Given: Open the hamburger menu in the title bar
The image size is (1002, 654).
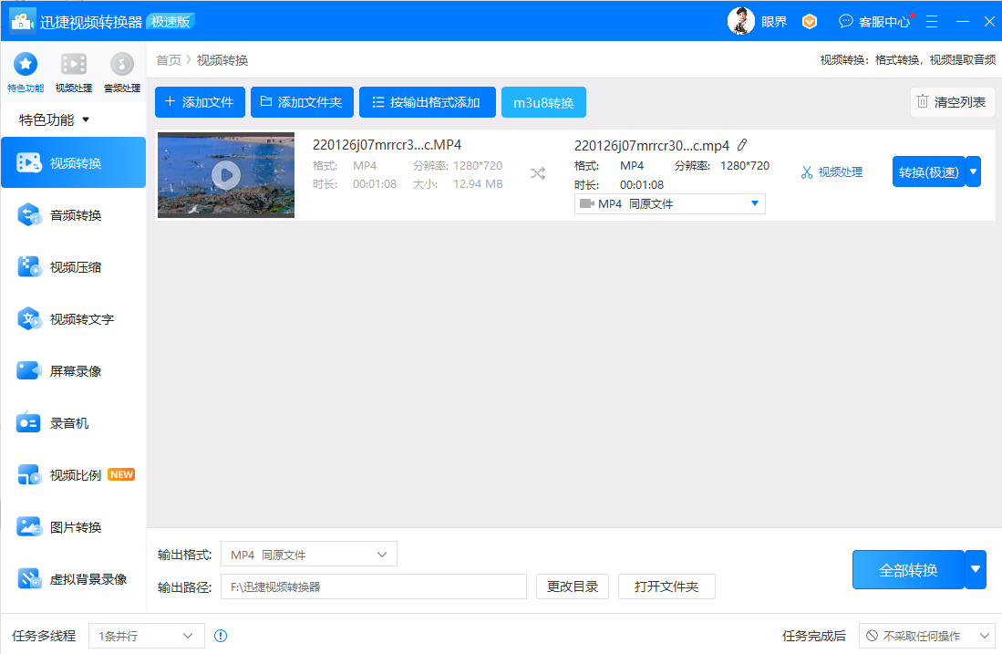Looking at the screenshot, I should pyautogui.click(x=931, y=20).
